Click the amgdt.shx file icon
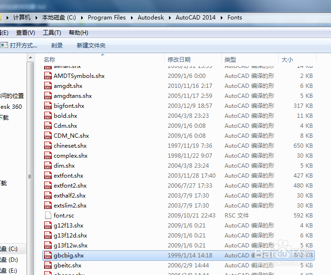This screenshot has height=275, width=331. click(48, 85)
